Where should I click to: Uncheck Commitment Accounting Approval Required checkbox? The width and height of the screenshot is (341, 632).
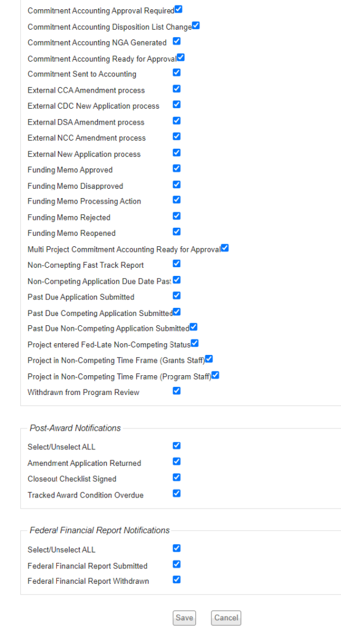[178, 9]
